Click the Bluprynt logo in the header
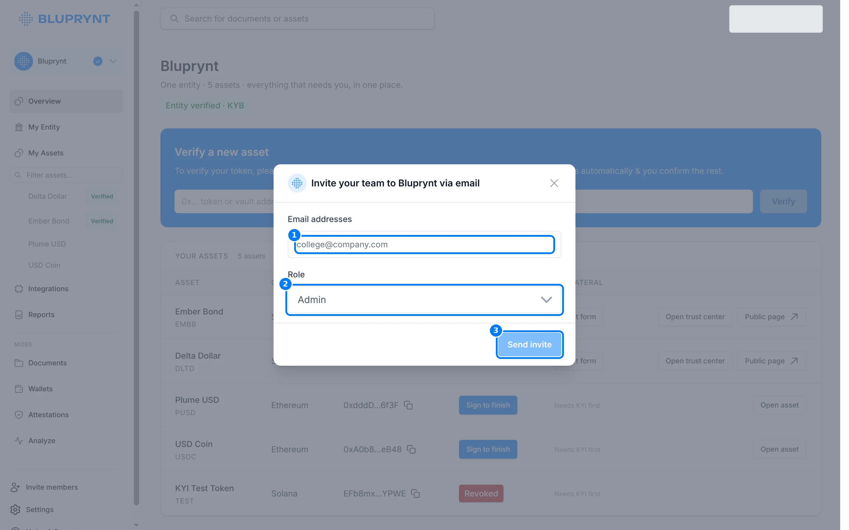The height and width of the screenshot is (530, 849). 65,19
